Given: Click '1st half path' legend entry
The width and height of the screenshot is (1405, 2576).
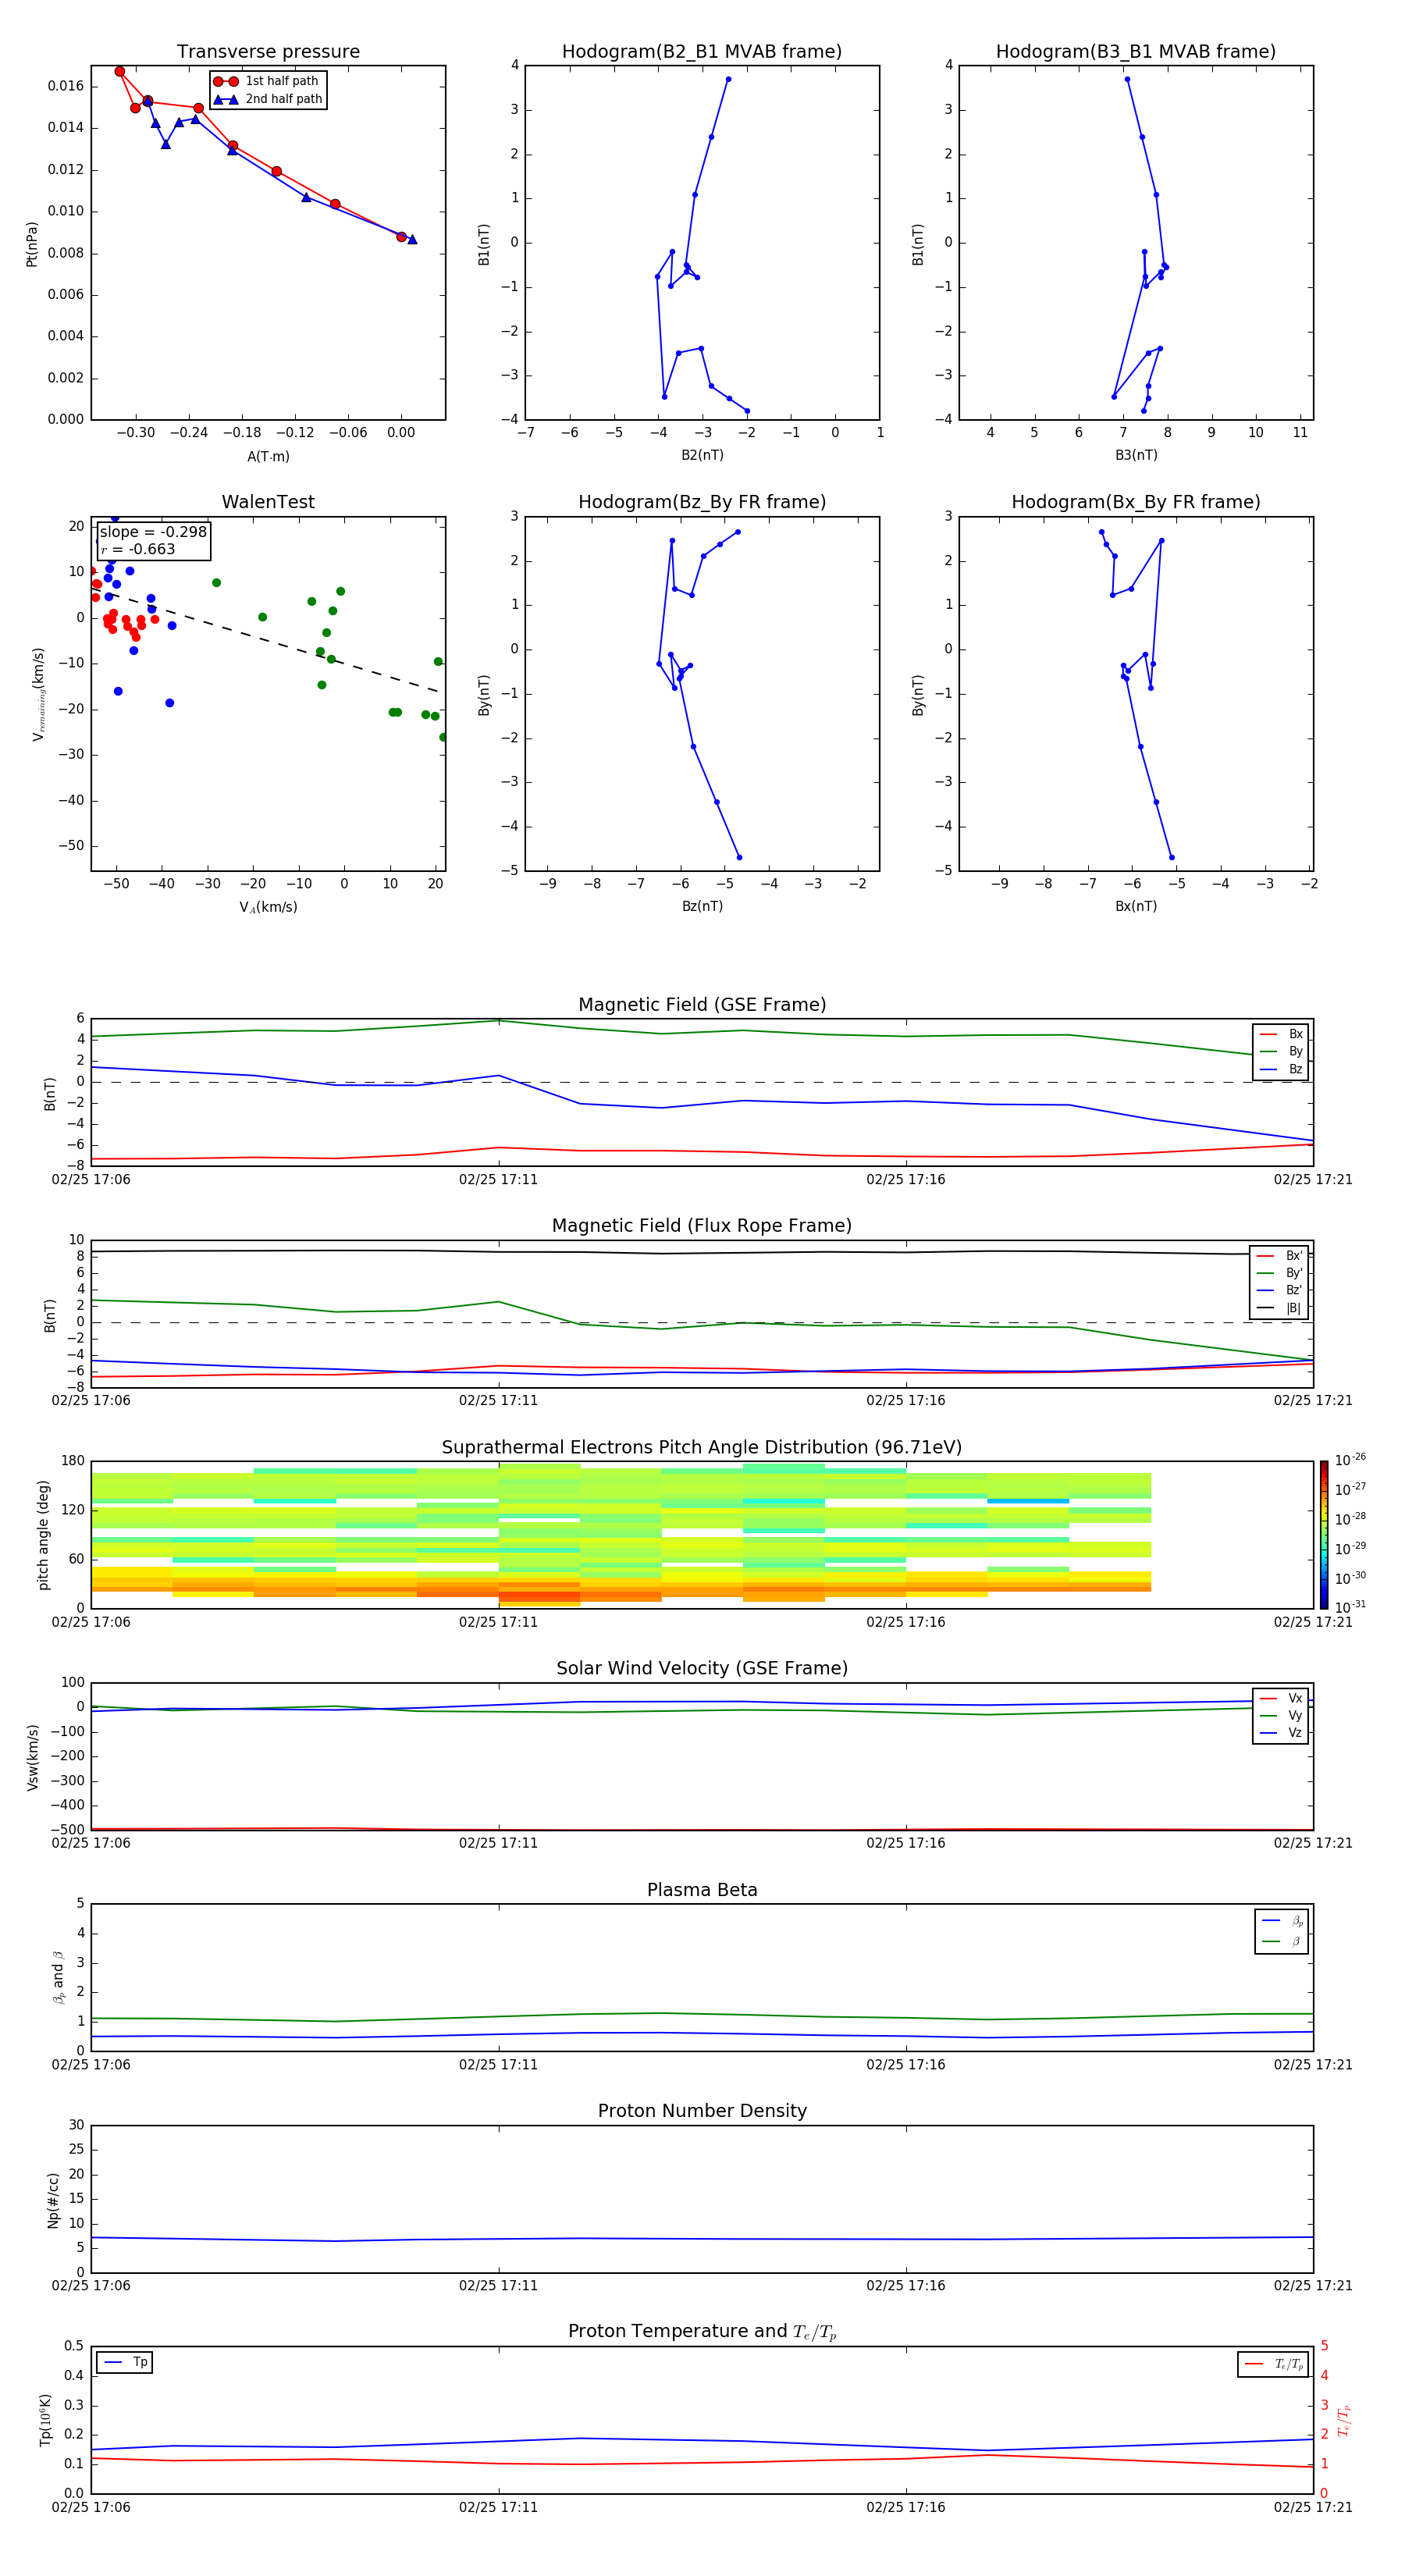Looking at the screenshot, I should (267, 81).
